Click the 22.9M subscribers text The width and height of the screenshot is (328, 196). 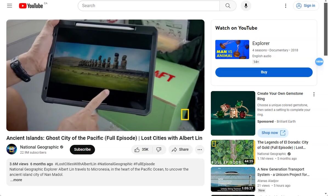click(33, 153)
